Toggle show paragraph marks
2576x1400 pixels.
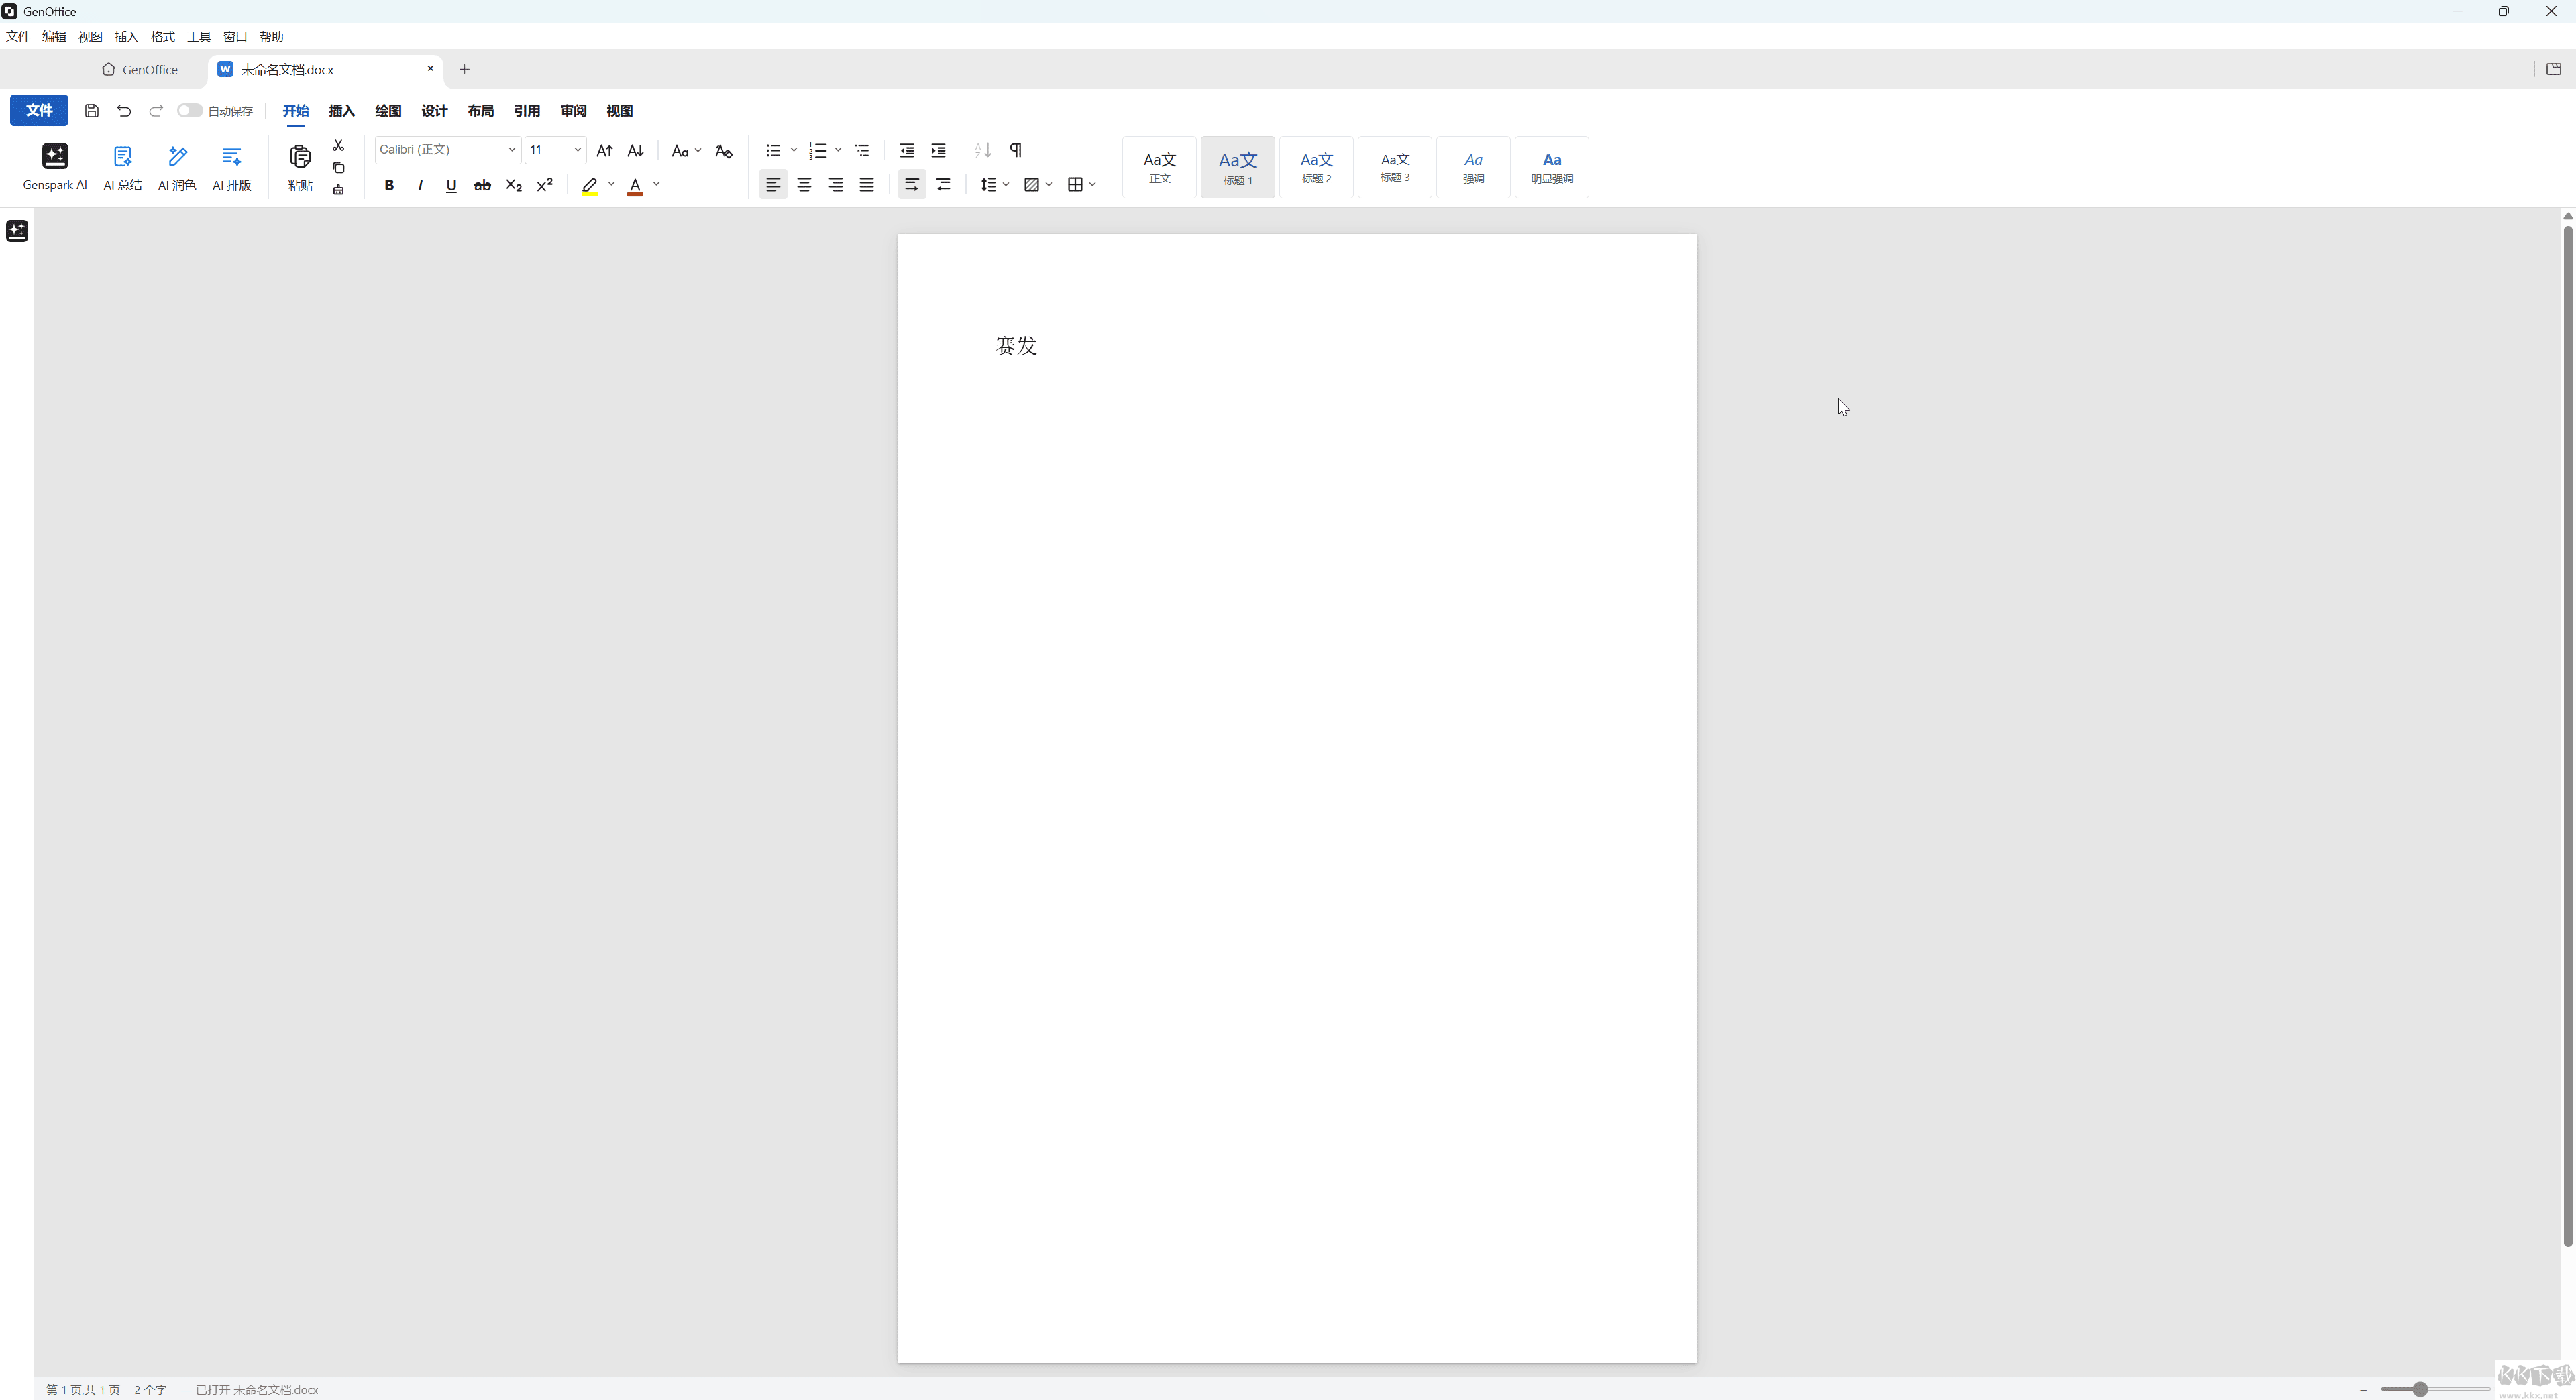[x=1015, y=150]
